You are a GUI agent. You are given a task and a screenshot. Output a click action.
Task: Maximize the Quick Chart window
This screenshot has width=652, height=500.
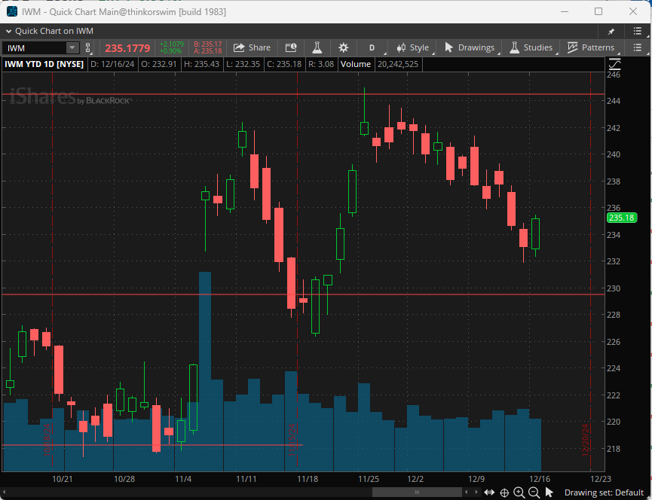[598, 11]
